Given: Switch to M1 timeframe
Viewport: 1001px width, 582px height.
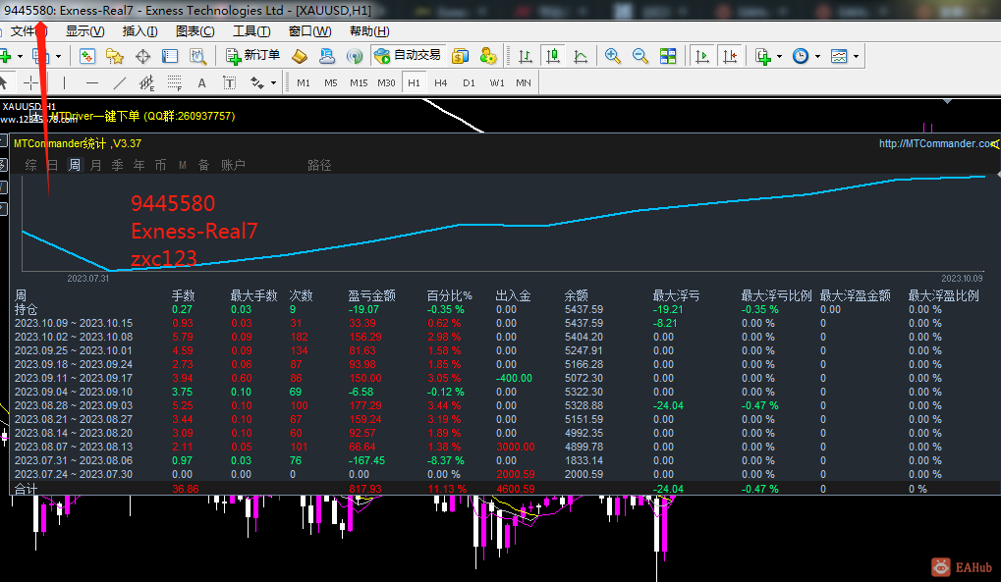Looking at the screenshot, I should pos(304,83).
